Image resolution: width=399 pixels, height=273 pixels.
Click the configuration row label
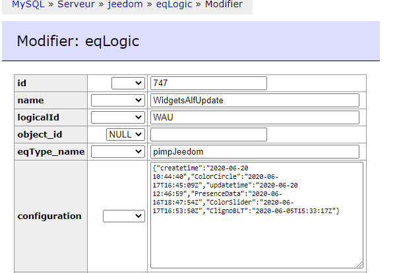pos(49,216)
